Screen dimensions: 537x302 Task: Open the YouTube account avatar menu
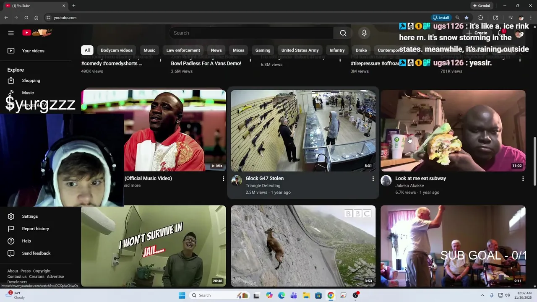pyautogui.click(x=519, y=33)
